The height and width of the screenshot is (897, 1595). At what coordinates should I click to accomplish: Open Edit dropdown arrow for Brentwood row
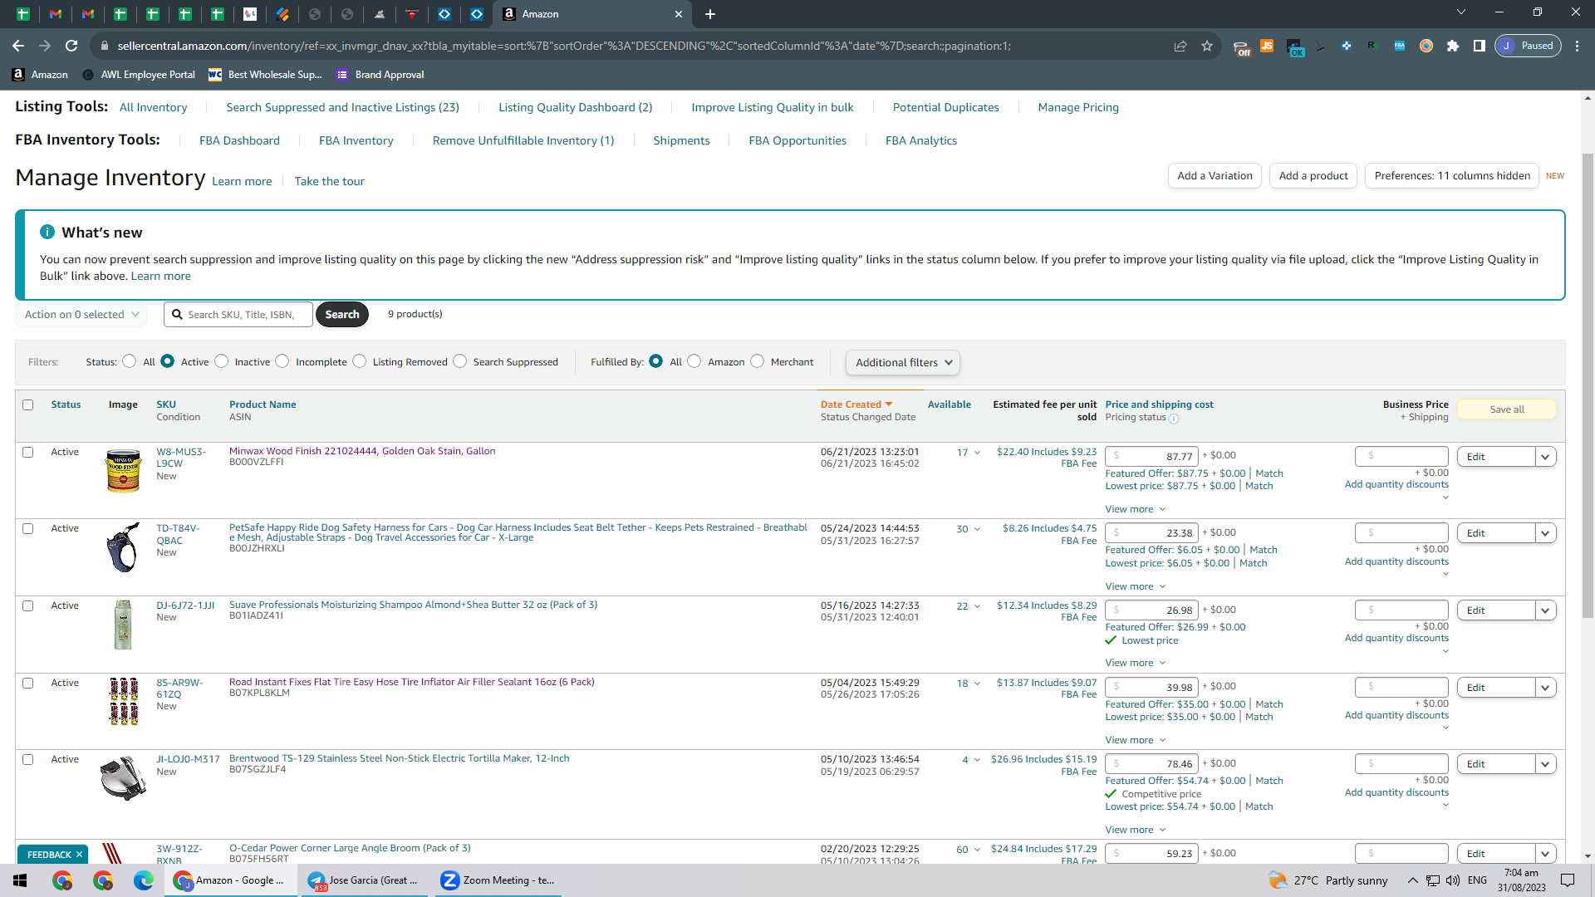pos(1545,764)
